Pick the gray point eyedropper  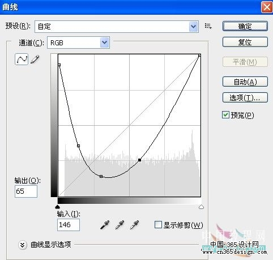(120, 225)
